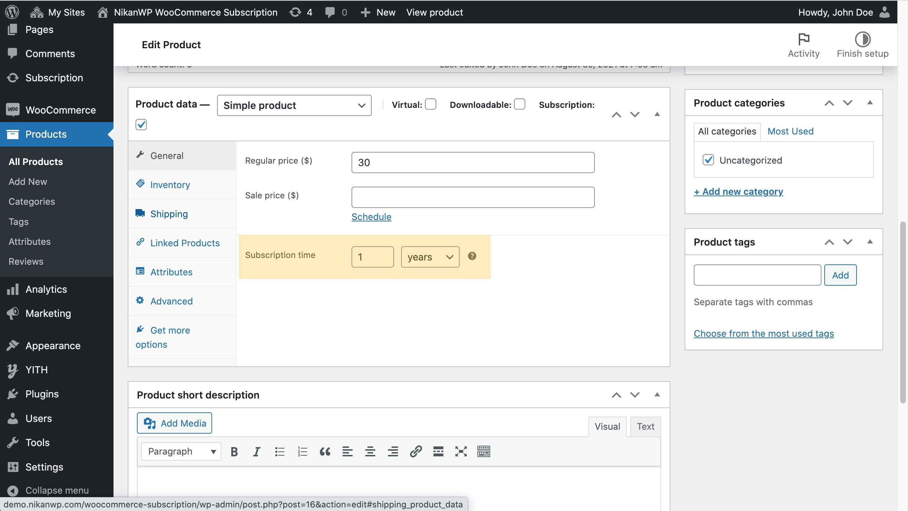Click the Italic formatting icon
The width and height of the screenshot is (908, 511).
(x=256, y=452)
